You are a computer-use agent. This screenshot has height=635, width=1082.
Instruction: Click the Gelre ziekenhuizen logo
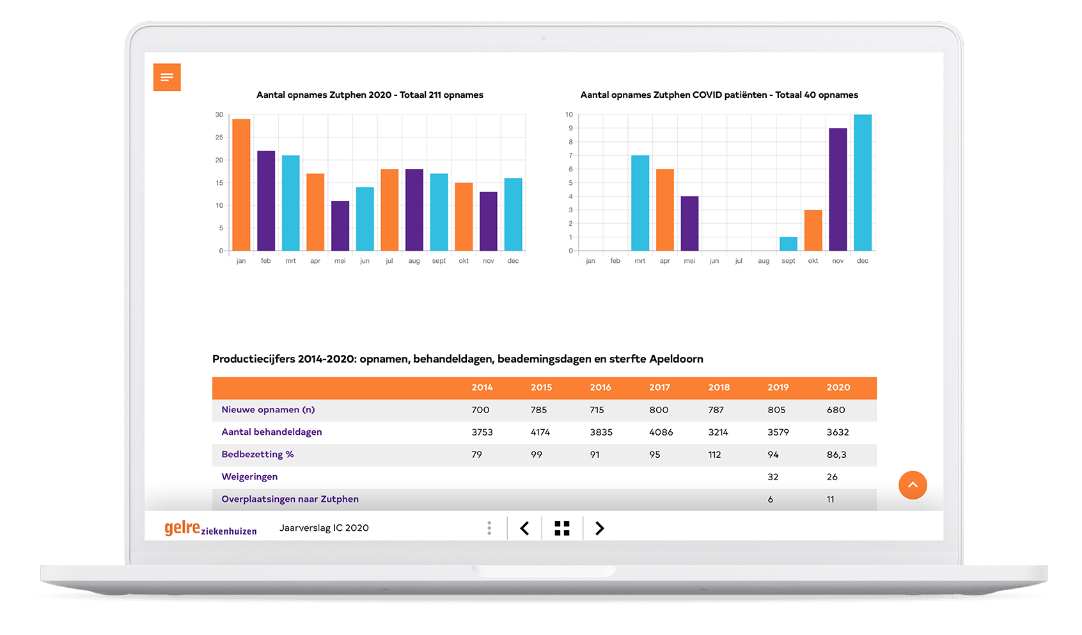(210, 528)
